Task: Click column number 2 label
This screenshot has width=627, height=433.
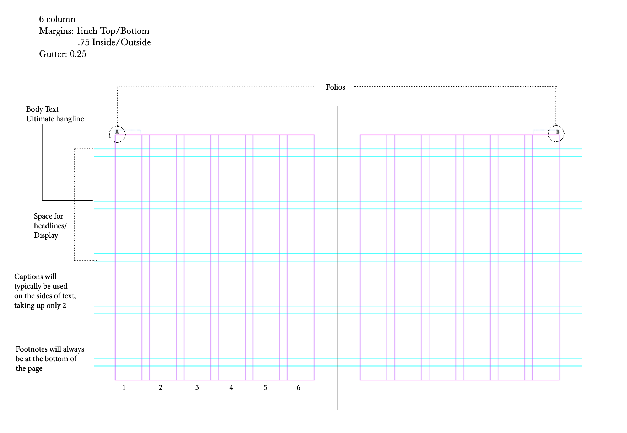Action: (161, 388)
